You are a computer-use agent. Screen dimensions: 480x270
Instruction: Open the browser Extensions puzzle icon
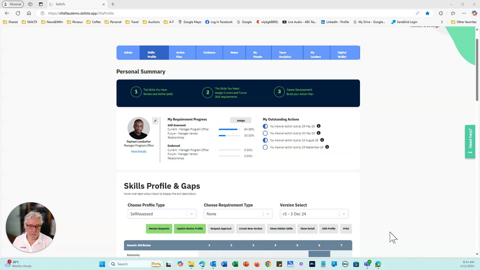click(x=441, y=13)
